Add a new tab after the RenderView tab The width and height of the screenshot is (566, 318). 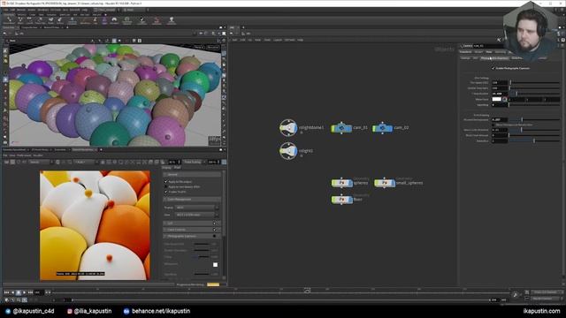[101, 149]
